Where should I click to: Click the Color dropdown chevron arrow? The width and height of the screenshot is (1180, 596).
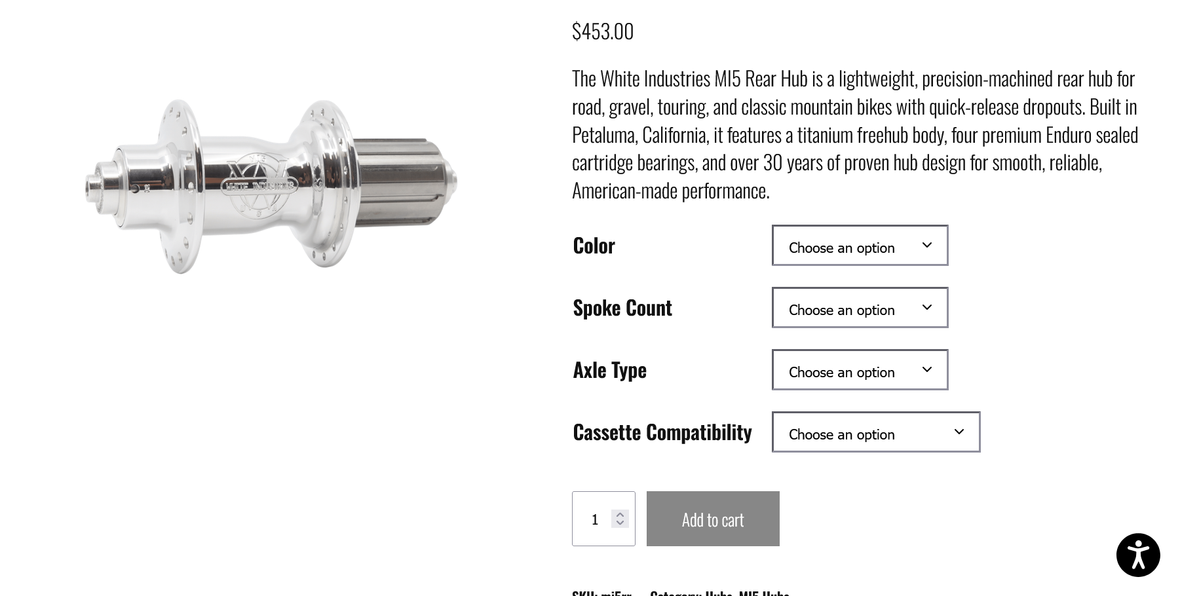point(926,245)
